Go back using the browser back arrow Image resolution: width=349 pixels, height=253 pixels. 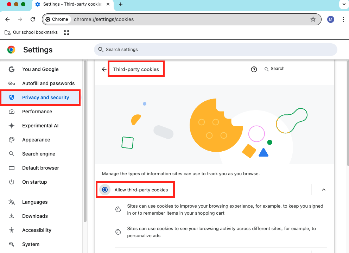[x=7, y=19]
